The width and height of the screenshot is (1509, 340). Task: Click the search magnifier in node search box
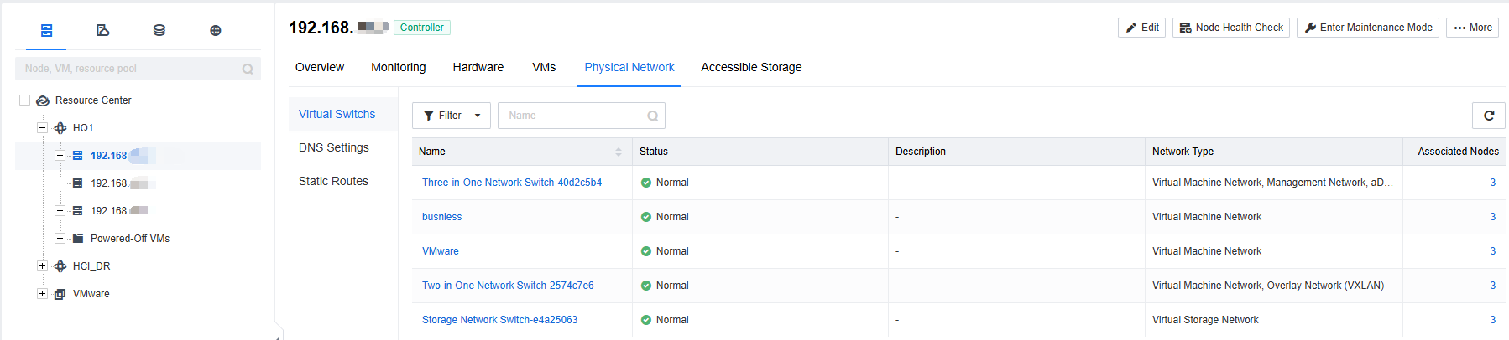coord(248,69)
